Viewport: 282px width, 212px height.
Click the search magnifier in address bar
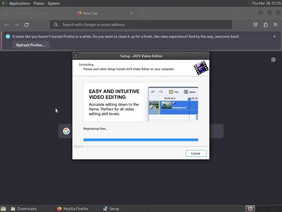point(56,25)
